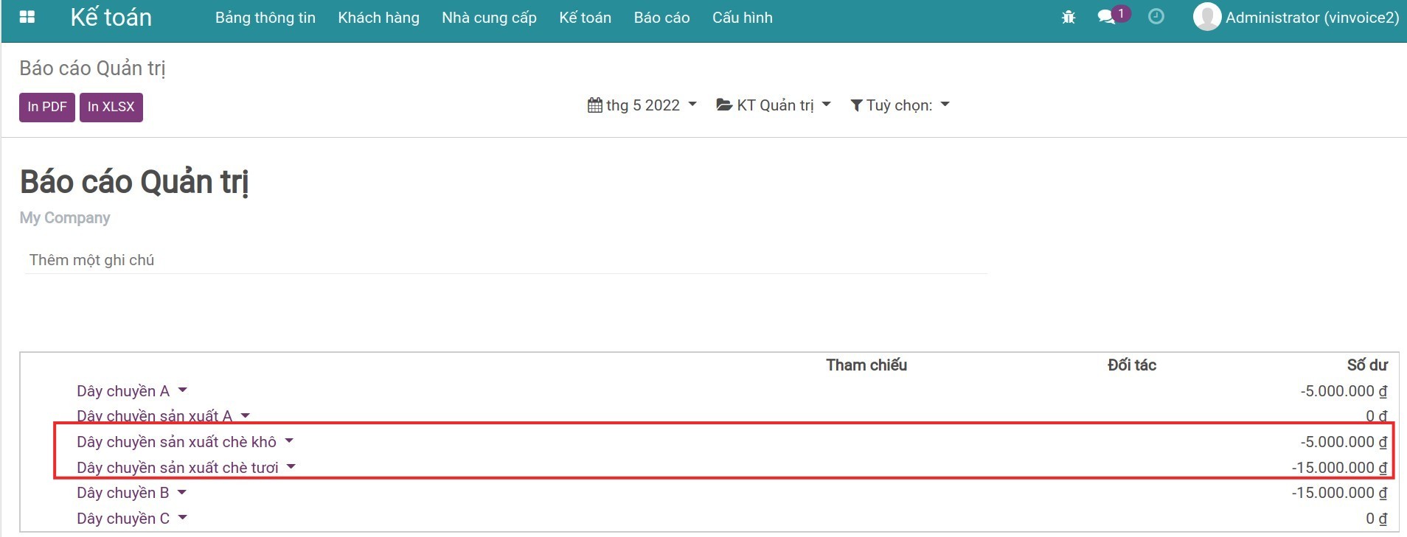The height and width of the screenshot is (537, 1407).
Task: Export report with In XLSX button
Action: (x=111, y=107)
